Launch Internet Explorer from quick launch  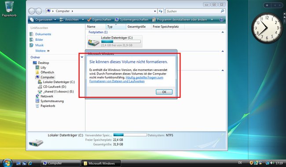coord(30,163)
